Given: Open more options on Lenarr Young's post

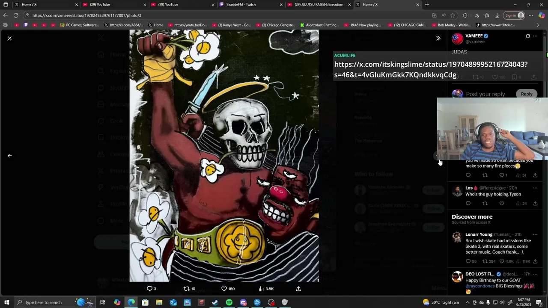Looking at the screenshot, I should point(535,234).
